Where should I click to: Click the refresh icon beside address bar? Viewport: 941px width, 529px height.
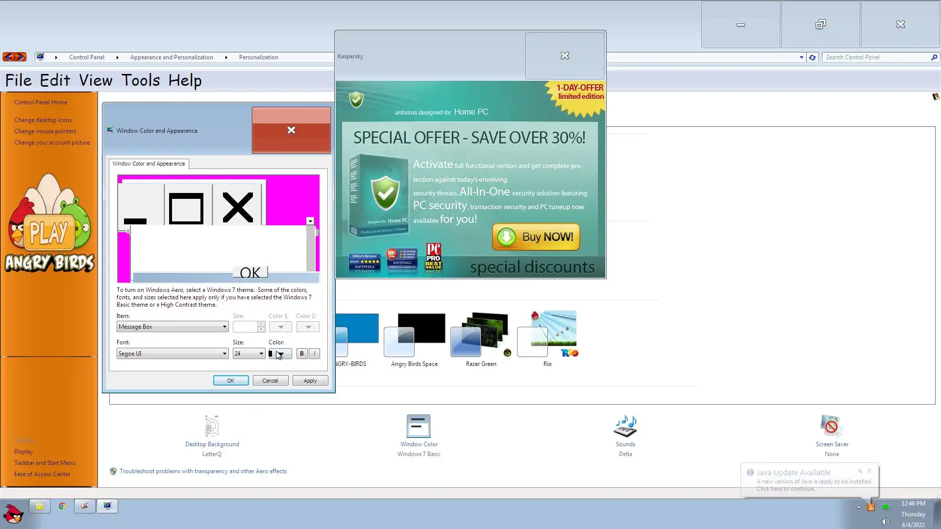(812, 57)
